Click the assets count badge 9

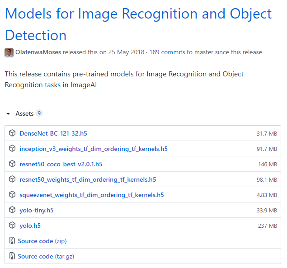pyautogui.click(x=39, y=113)
